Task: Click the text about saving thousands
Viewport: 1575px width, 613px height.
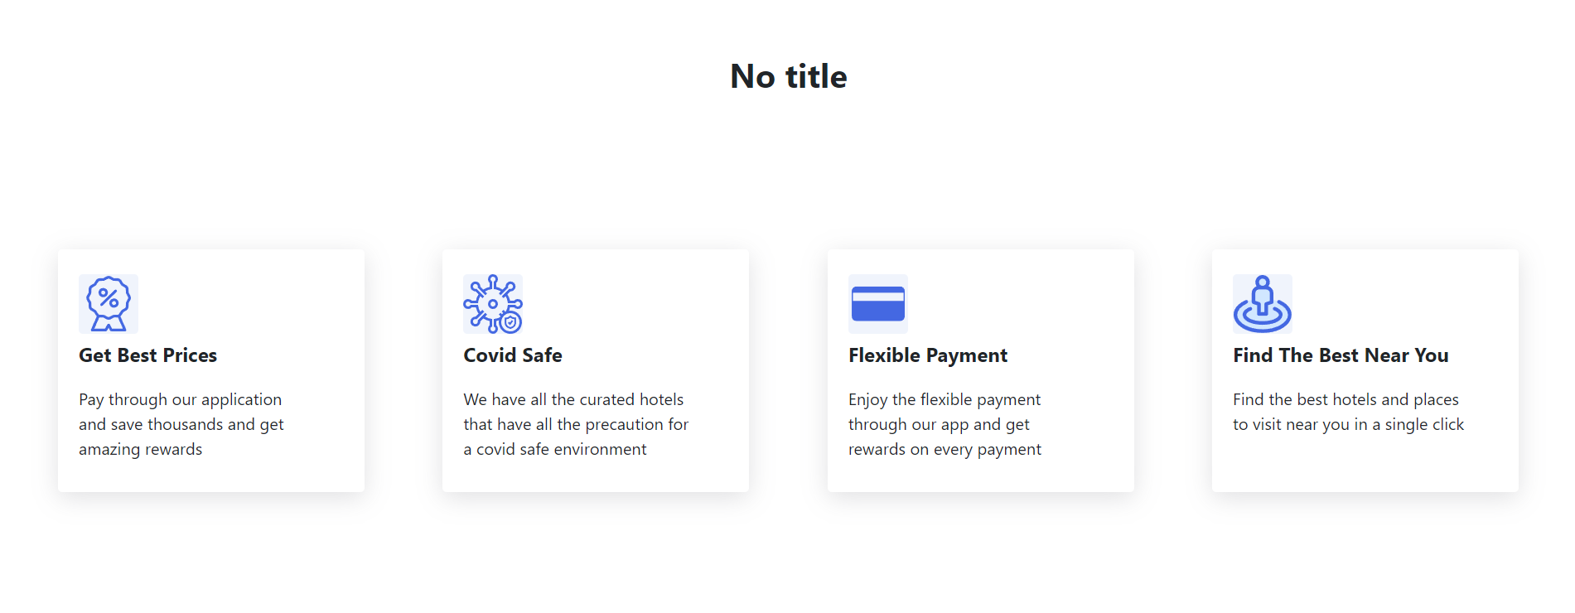Action: [181, 424]
